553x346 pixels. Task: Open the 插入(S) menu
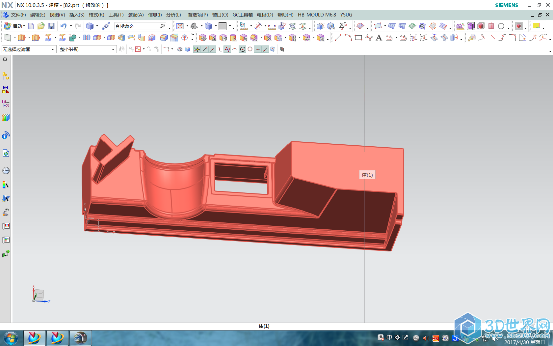click(x=77, y=15)
